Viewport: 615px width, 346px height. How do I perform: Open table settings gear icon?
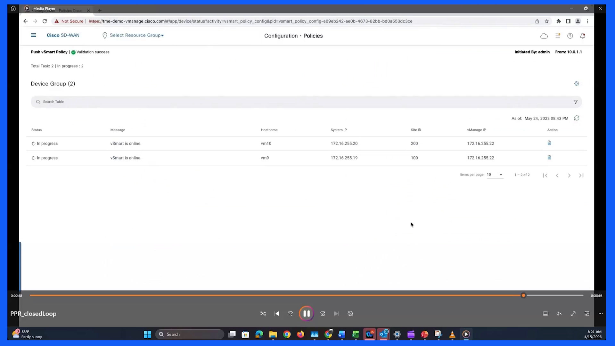click(x=577, y=84)
